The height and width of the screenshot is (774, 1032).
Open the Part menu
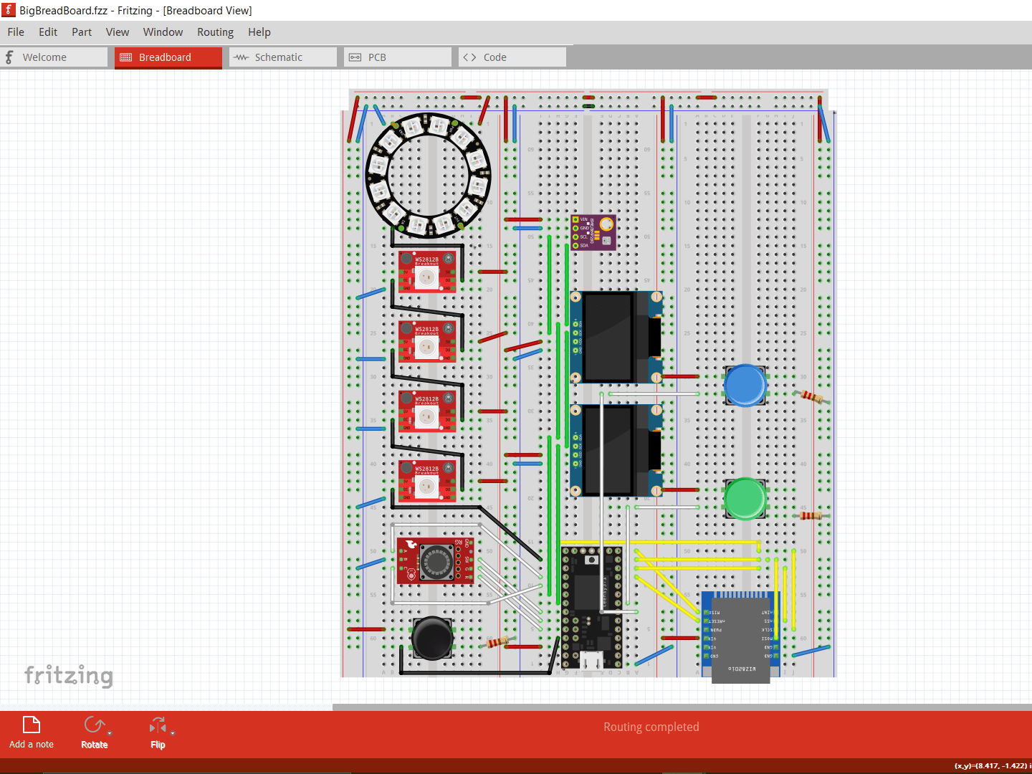[x=81, y=32]
